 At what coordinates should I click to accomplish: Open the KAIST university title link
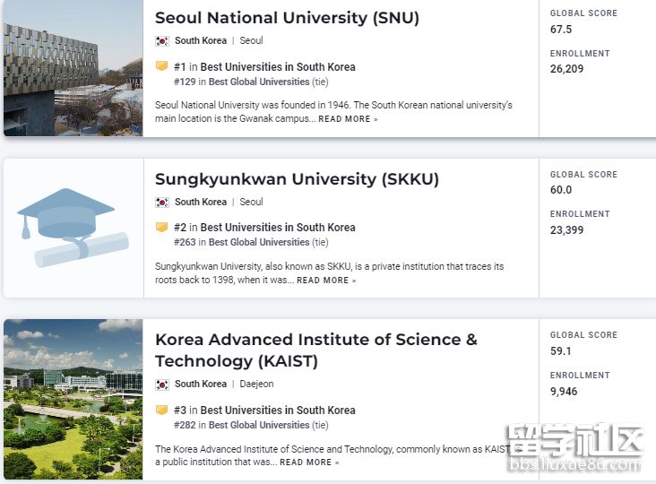coord(315,350)
